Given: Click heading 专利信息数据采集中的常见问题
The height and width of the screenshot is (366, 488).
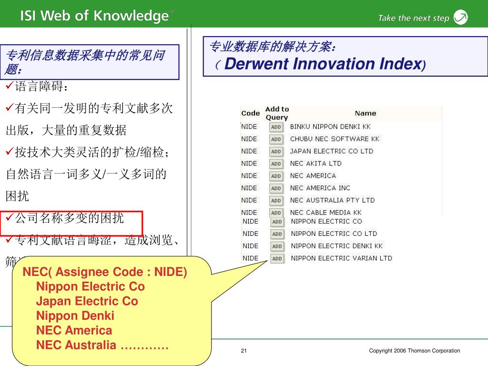Looking at the screenshot, I should pos(85,62).
